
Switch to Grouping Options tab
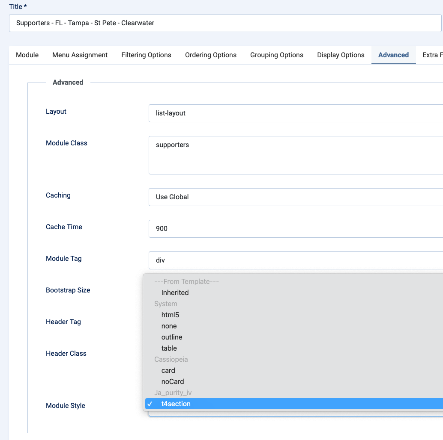point(277,55)
